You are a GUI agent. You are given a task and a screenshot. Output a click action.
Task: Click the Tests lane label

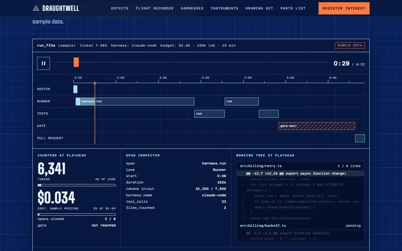[42, 114]
